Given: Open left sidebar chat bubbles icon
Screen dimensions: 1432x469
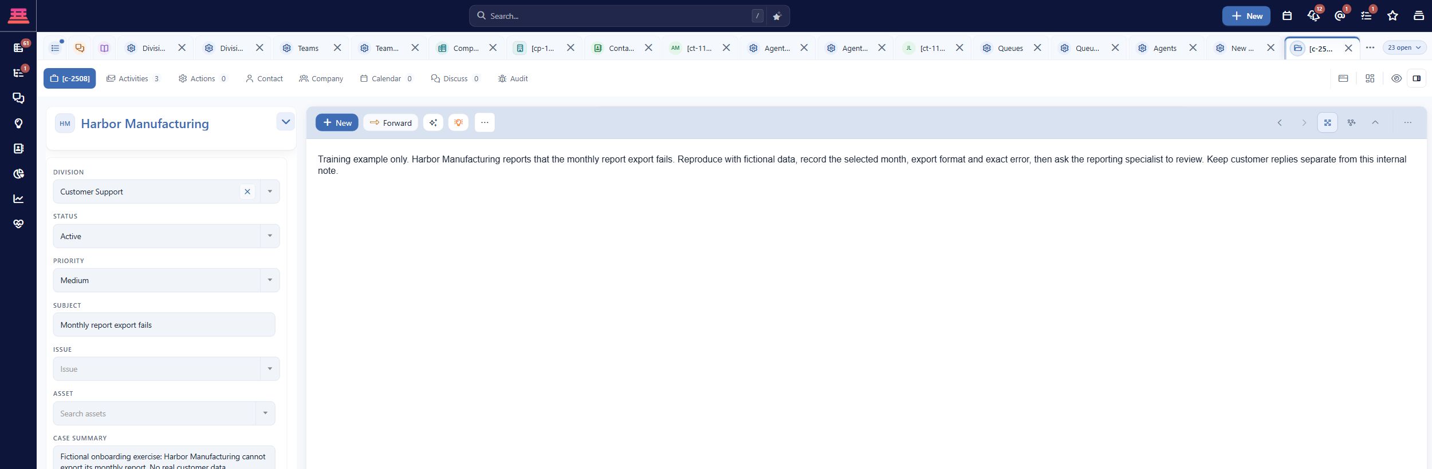Looking at the screenshot, I should click(x=18, y=98).
